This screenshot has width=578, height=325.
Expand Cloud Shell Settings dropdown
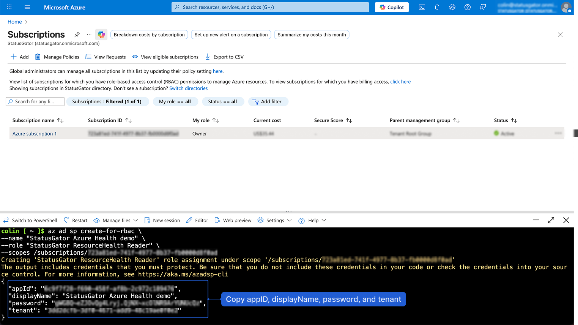click(x=274, y=221)
